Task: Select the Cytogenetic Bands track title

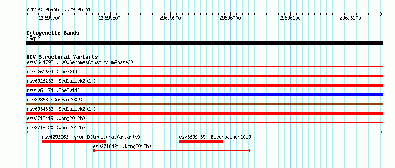Action: 53,33
